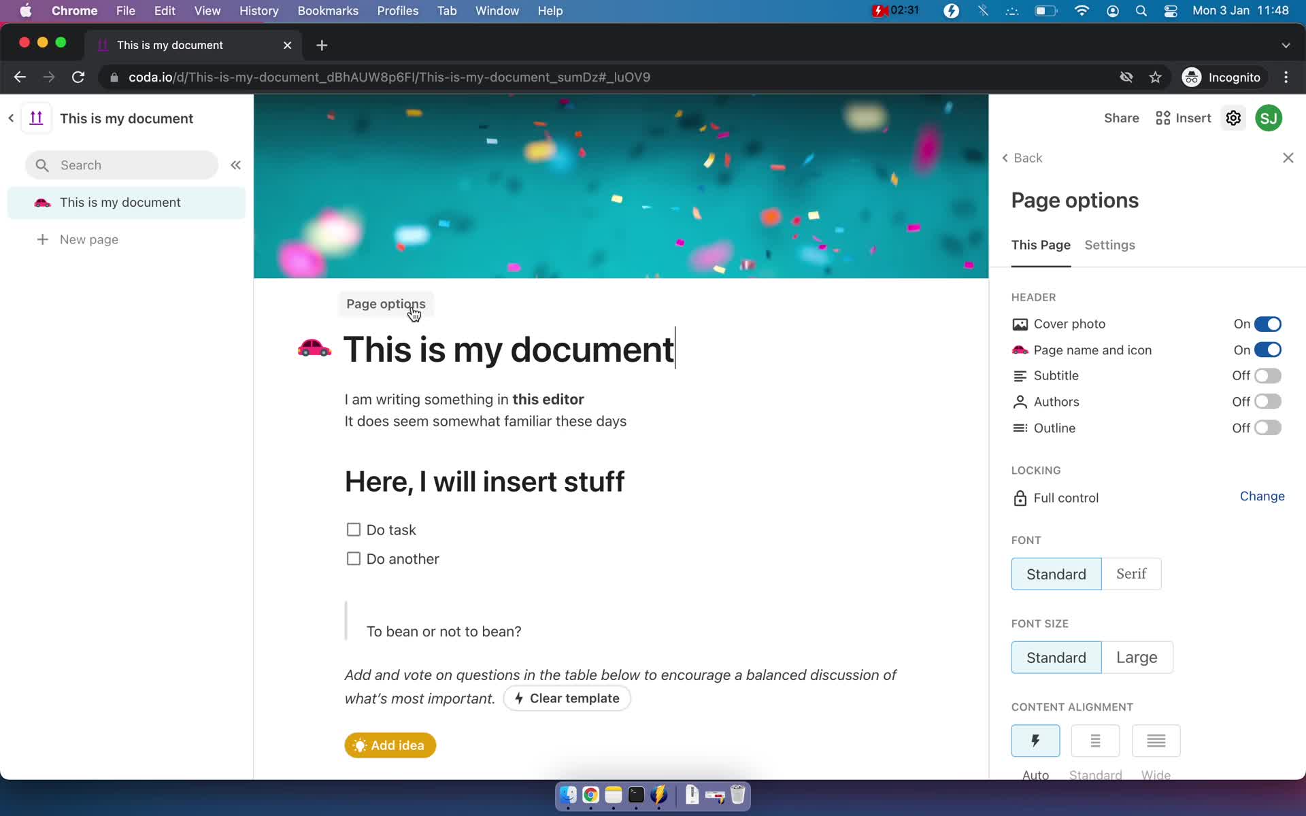This screenshot has height=816, width=1306.
Task: Toggle the Cover photo switch Off
Action: 1269,324
